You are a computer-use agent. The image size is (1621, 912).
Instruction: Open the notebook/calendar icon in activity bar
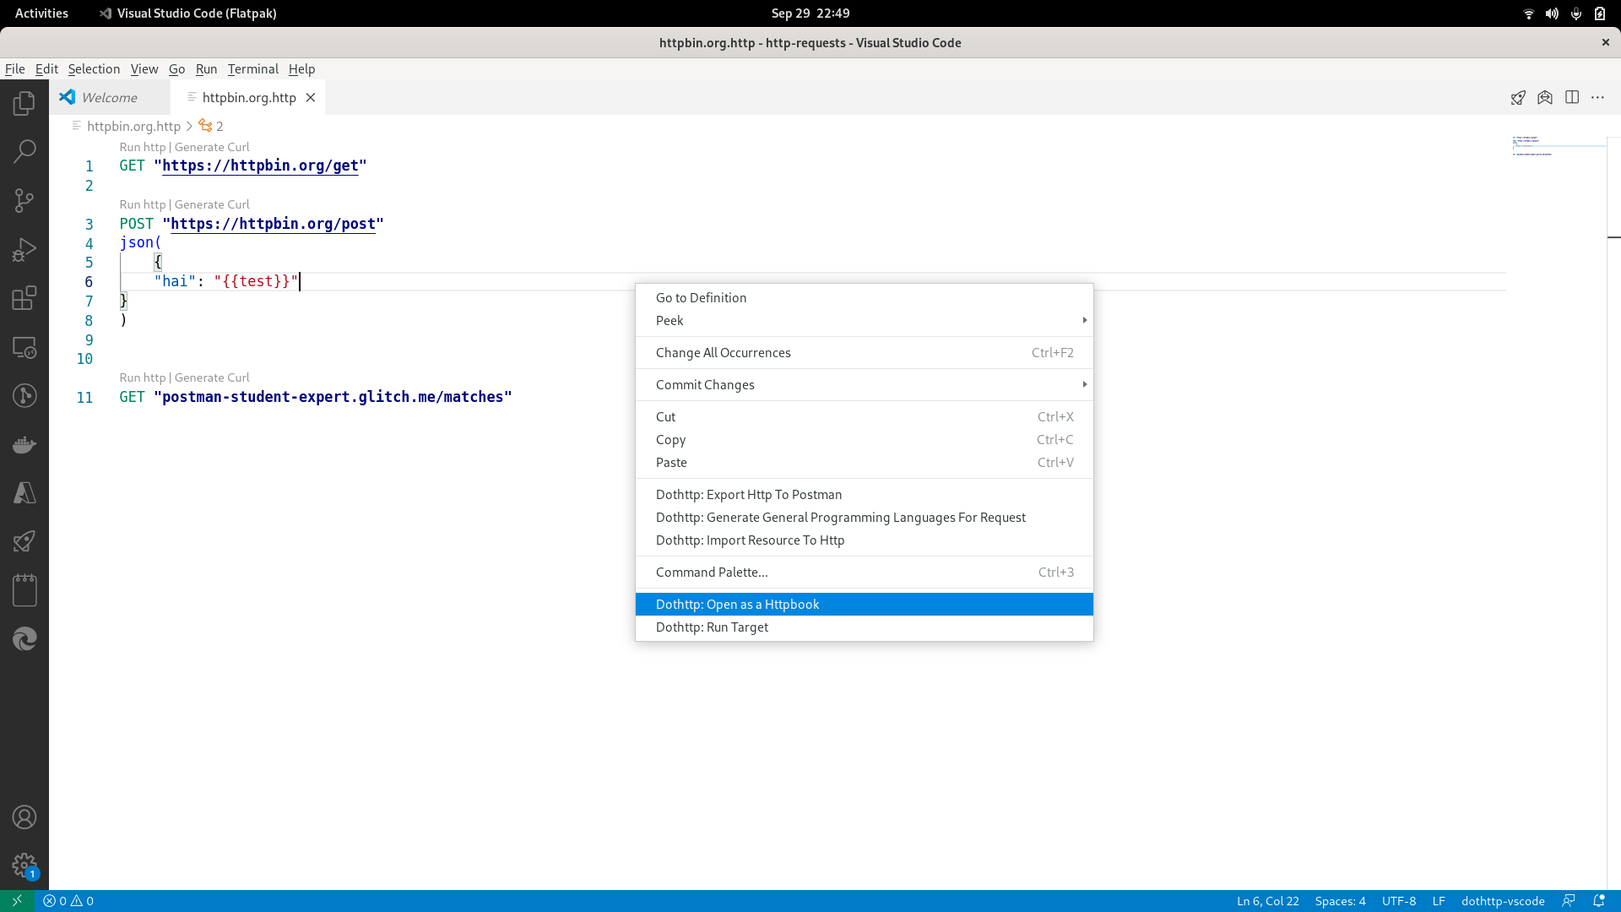(24, 590)
